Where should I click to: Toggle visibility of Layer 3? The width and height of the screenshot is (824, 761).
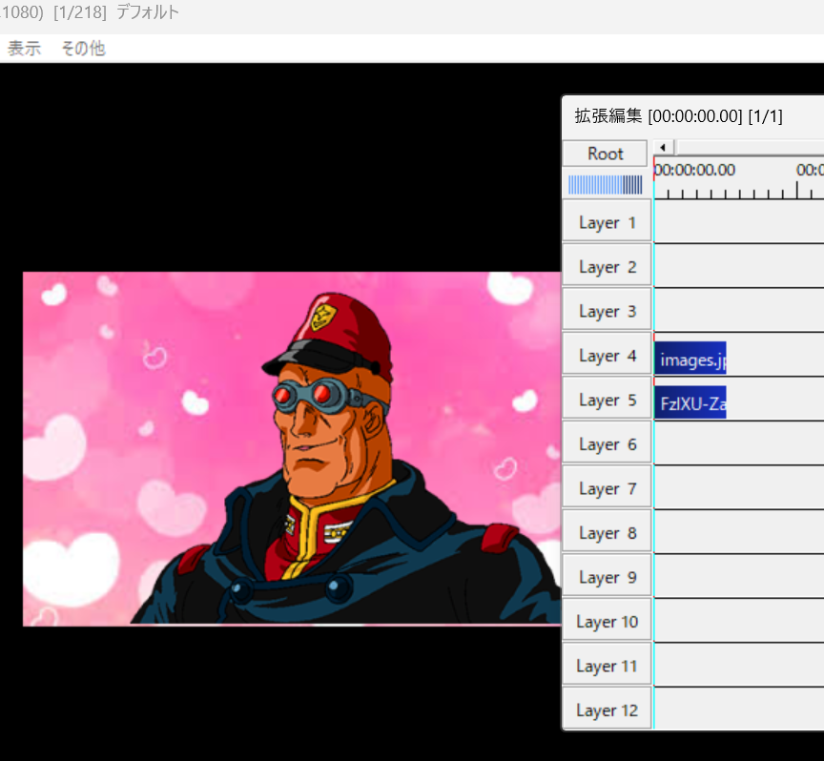point(607,311)
